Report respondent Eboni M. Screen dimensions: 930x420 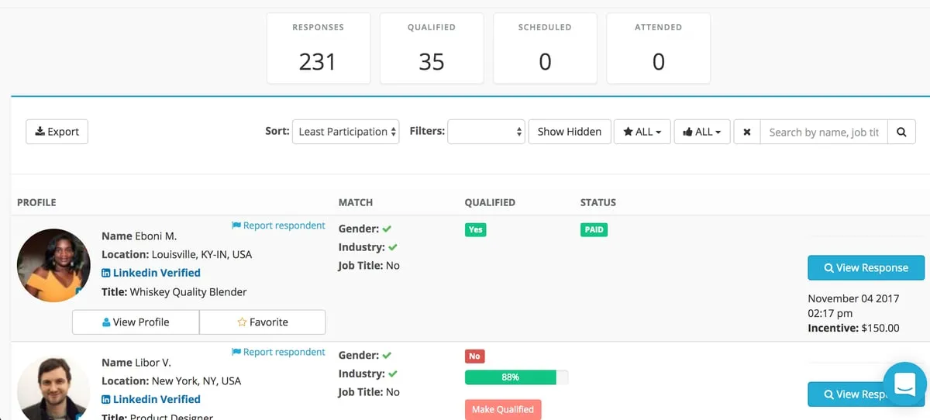point(278,225)
